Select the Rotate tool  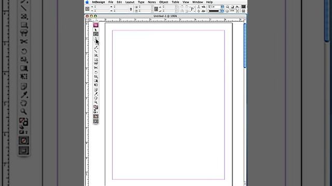click(96, 72)
